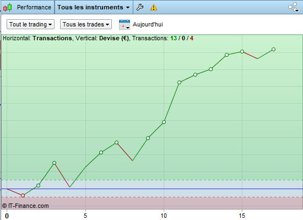Select the data point at transaction 15
Image resolution: width=303 pixels, height=220 pixels.
242,52
